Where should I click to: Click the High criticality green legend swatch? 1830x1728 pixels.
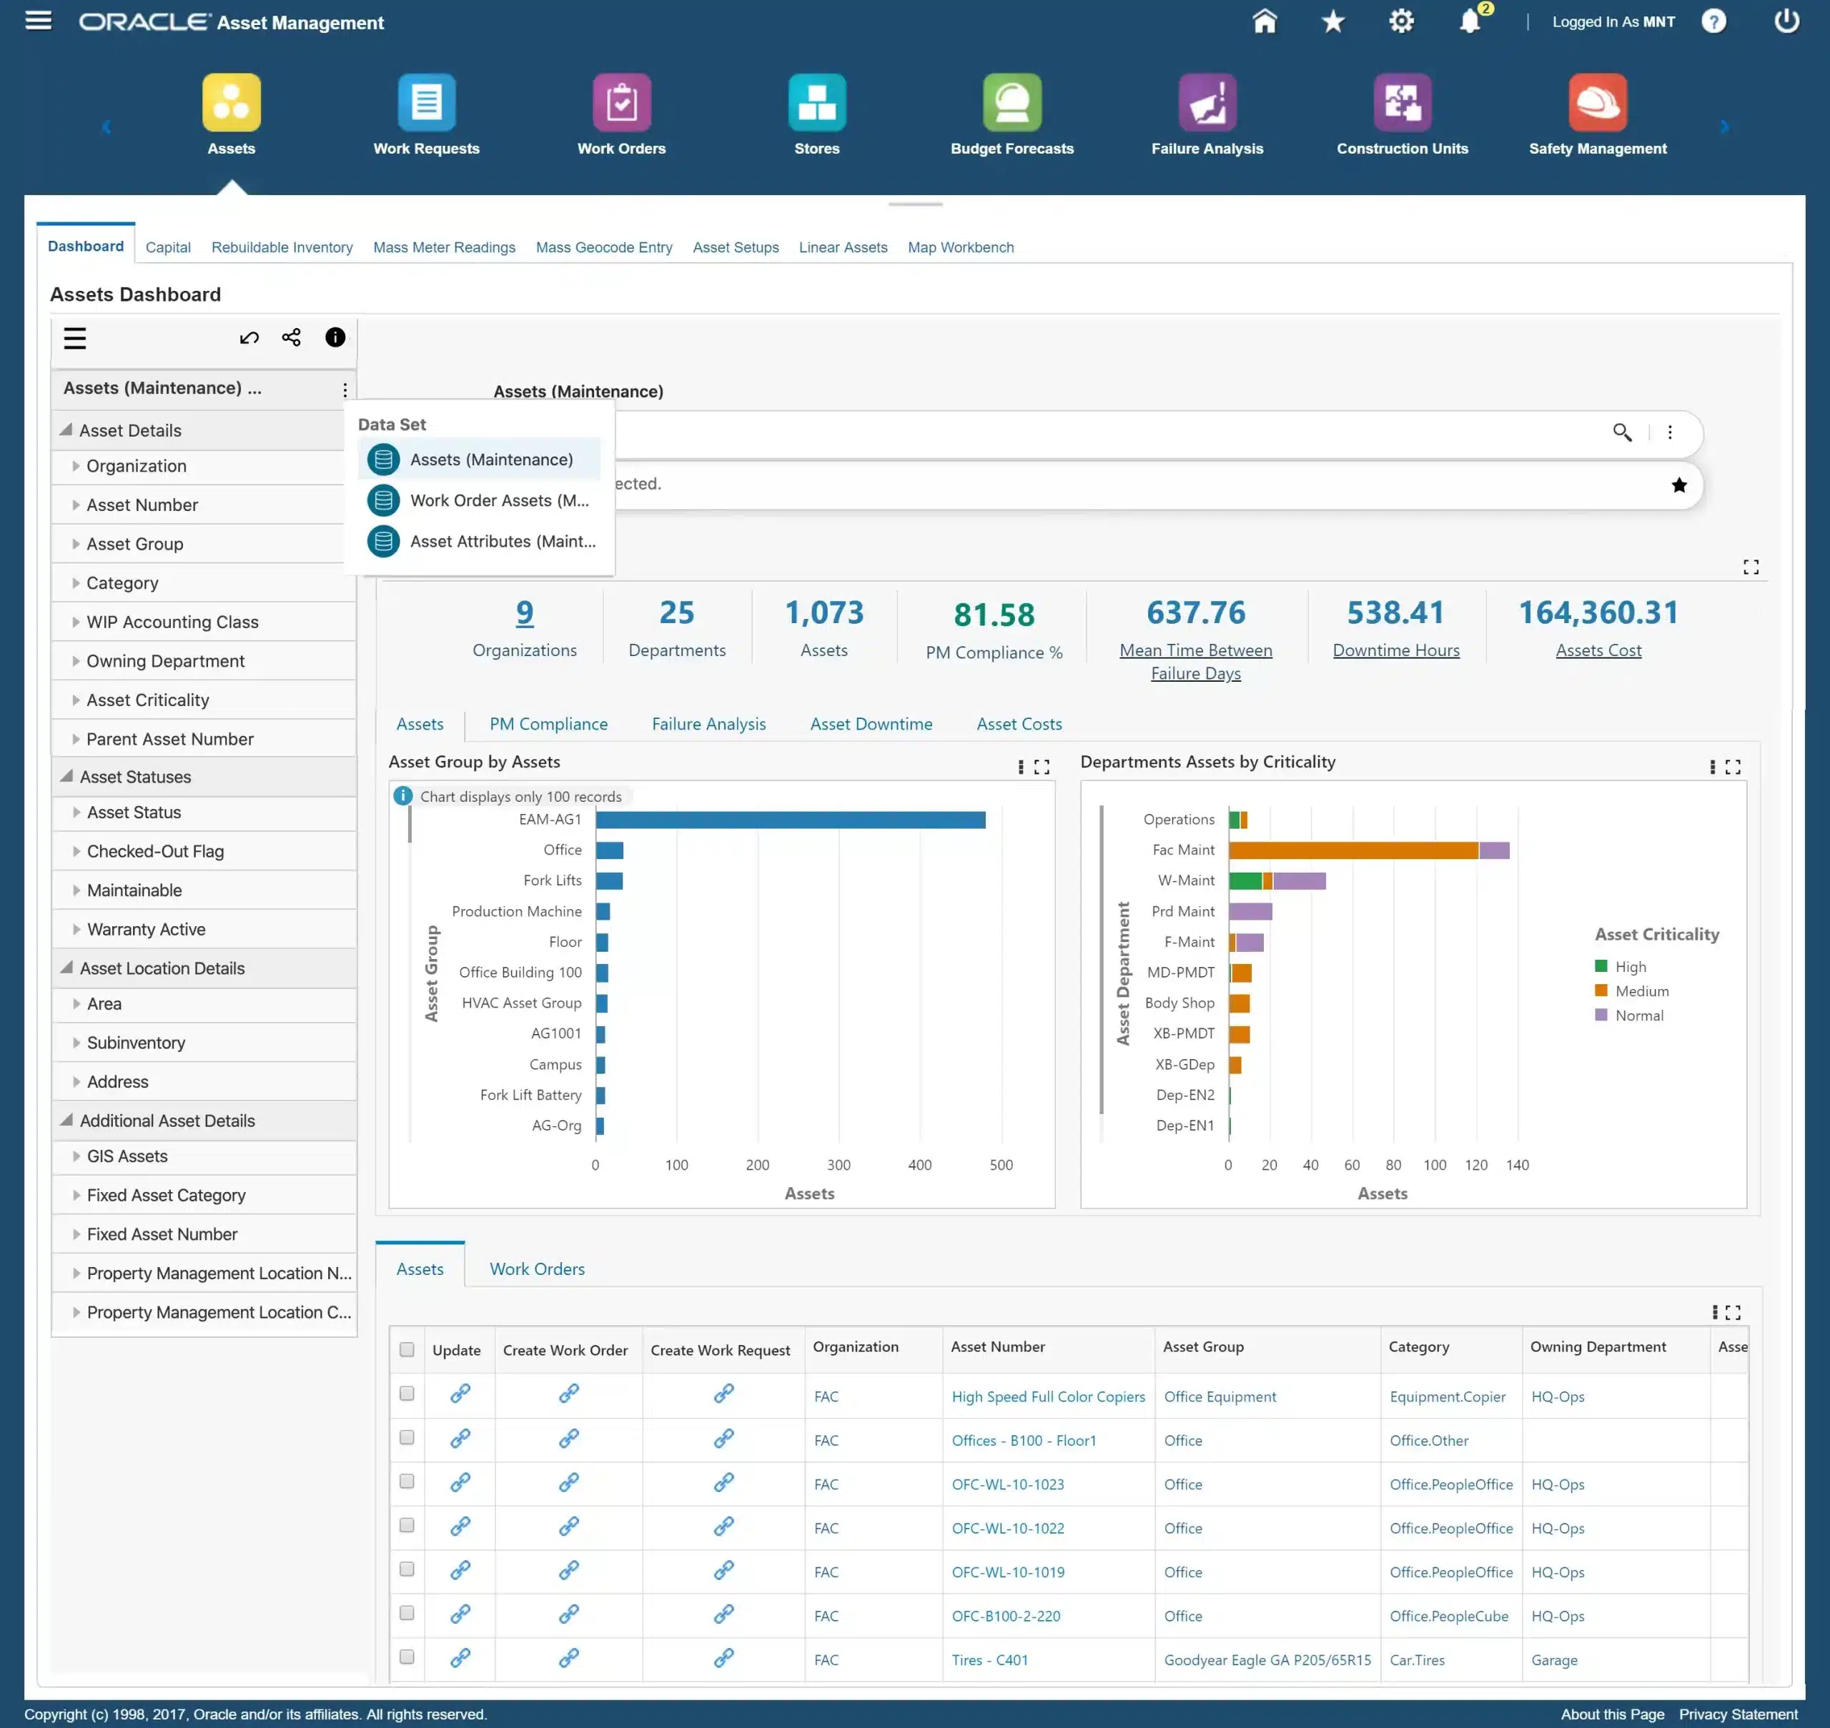tap(1601, 965)
